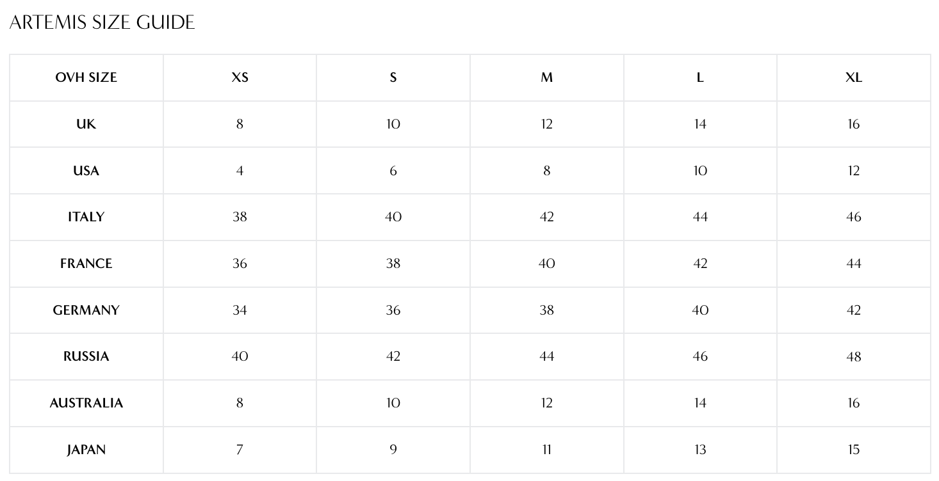Click Japan size 13 in L column

(700, 450)
